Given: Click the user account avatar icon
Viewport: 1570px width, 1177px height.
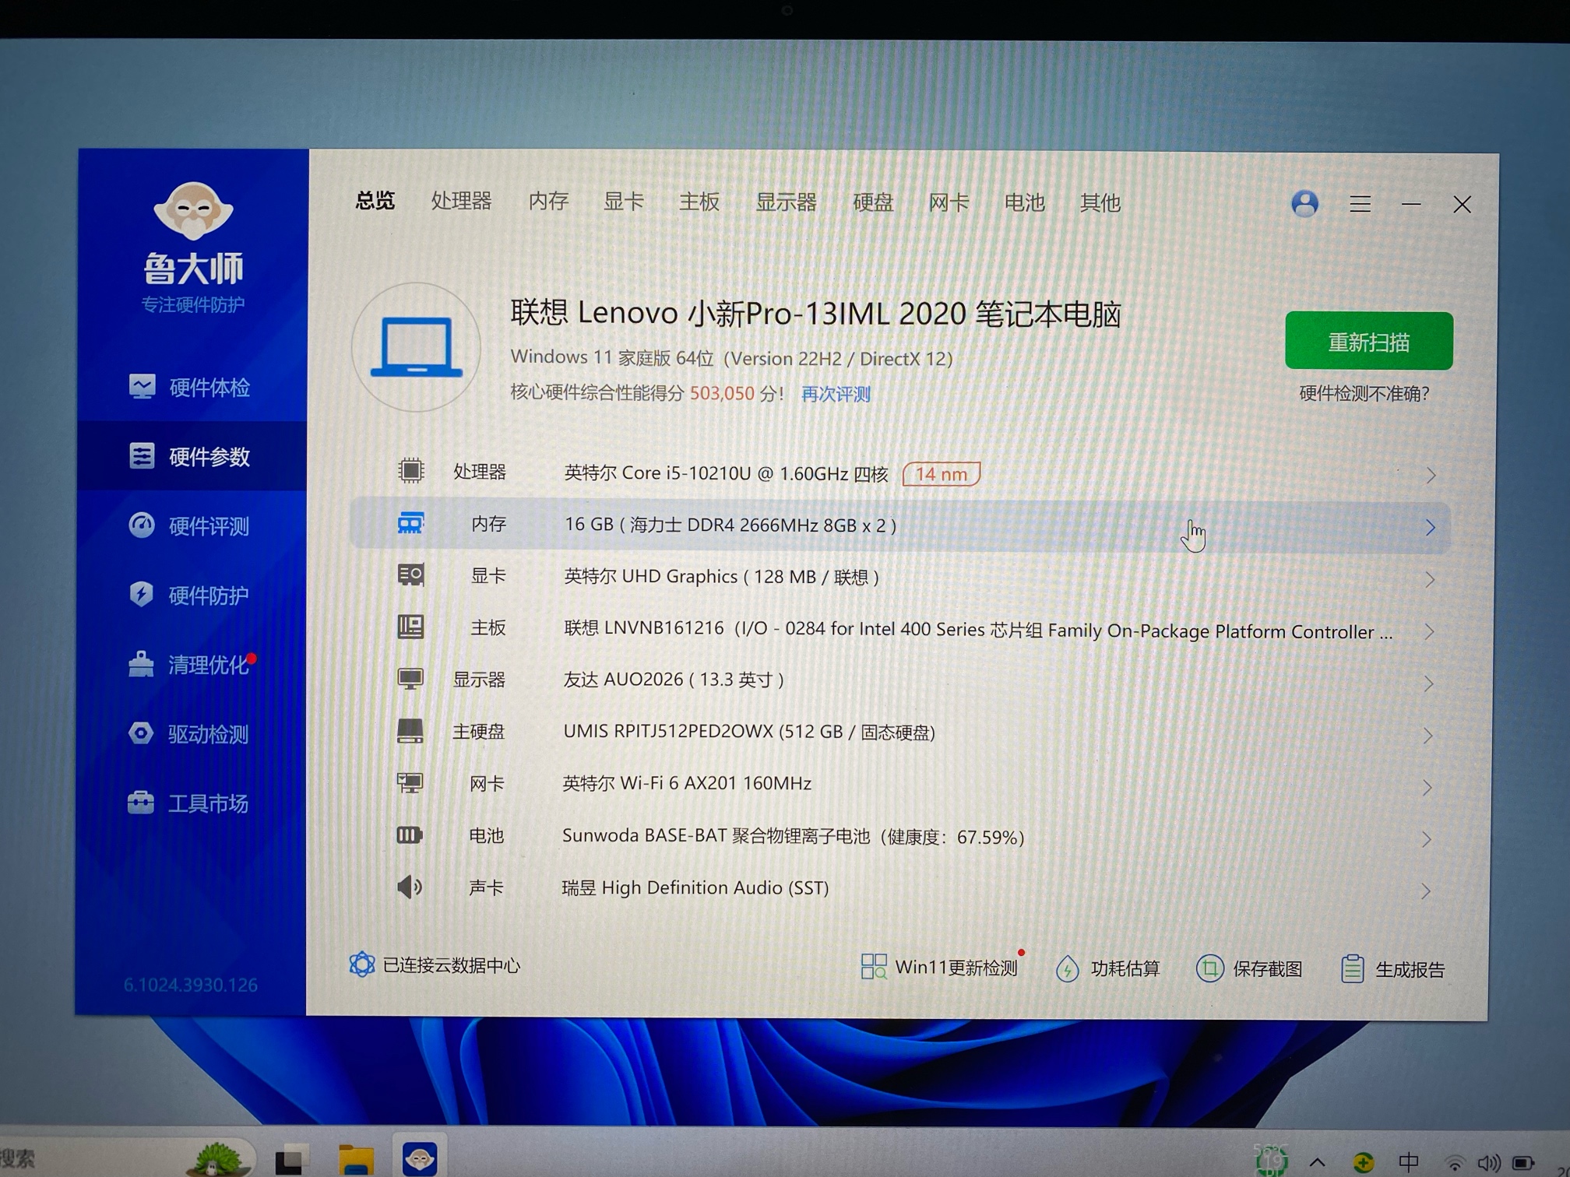Looking at the screenshot, I should pos(1304,204).
